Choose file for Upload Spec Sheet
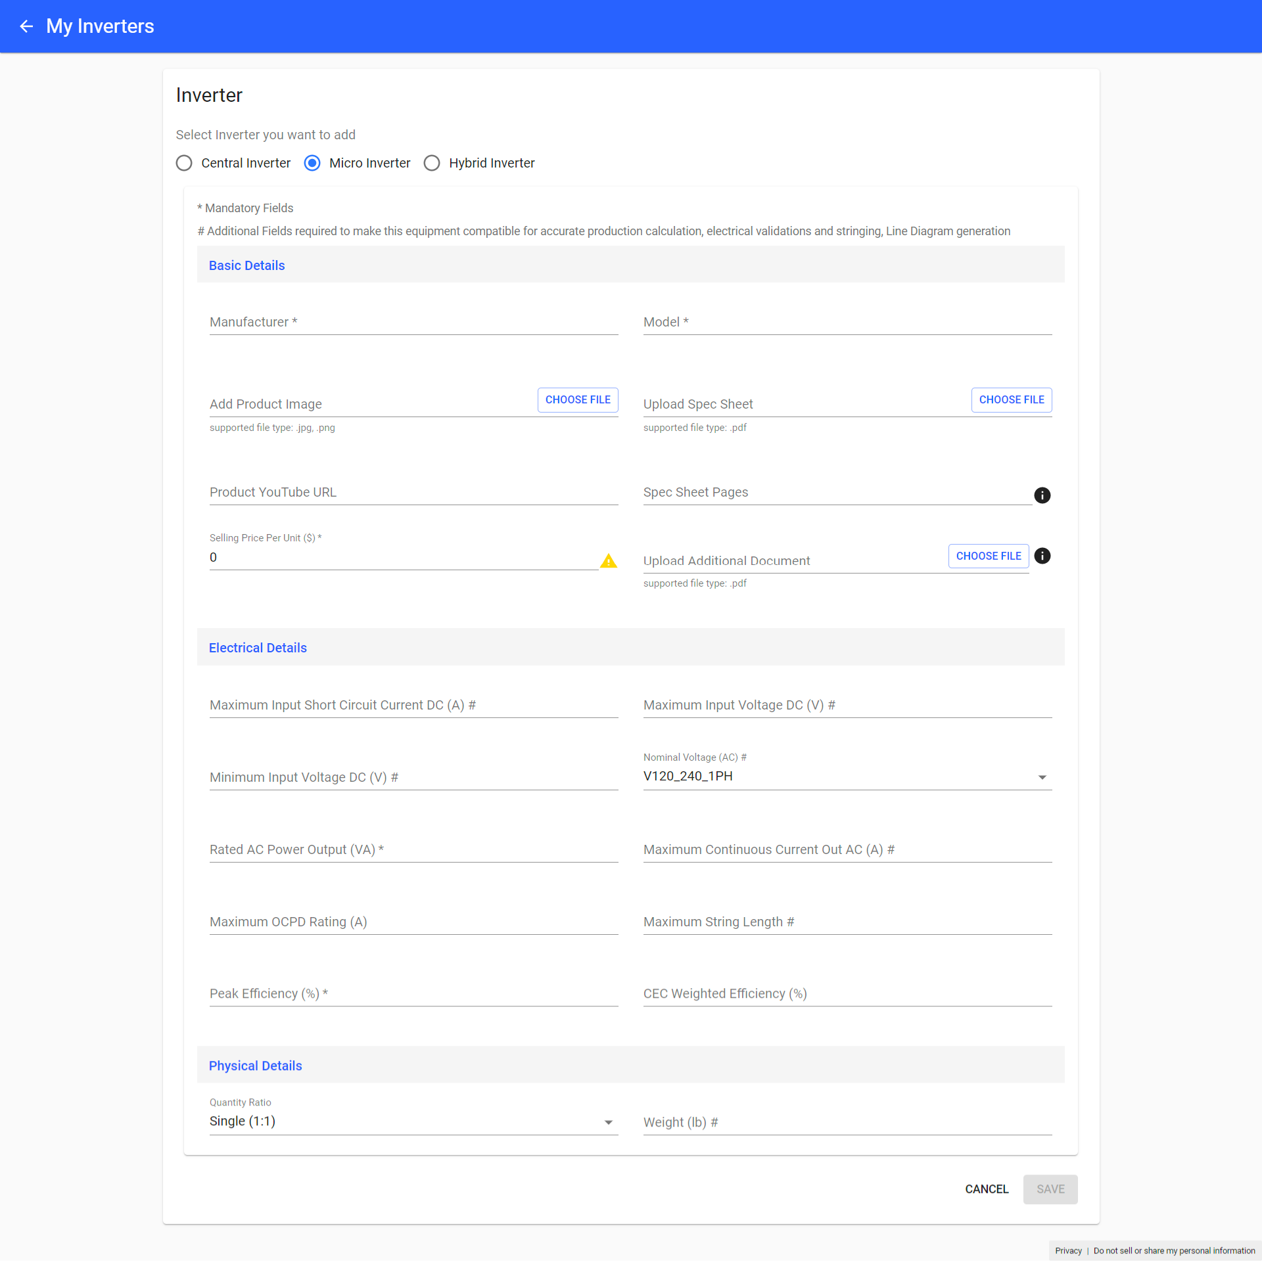 pos(1011,399)
